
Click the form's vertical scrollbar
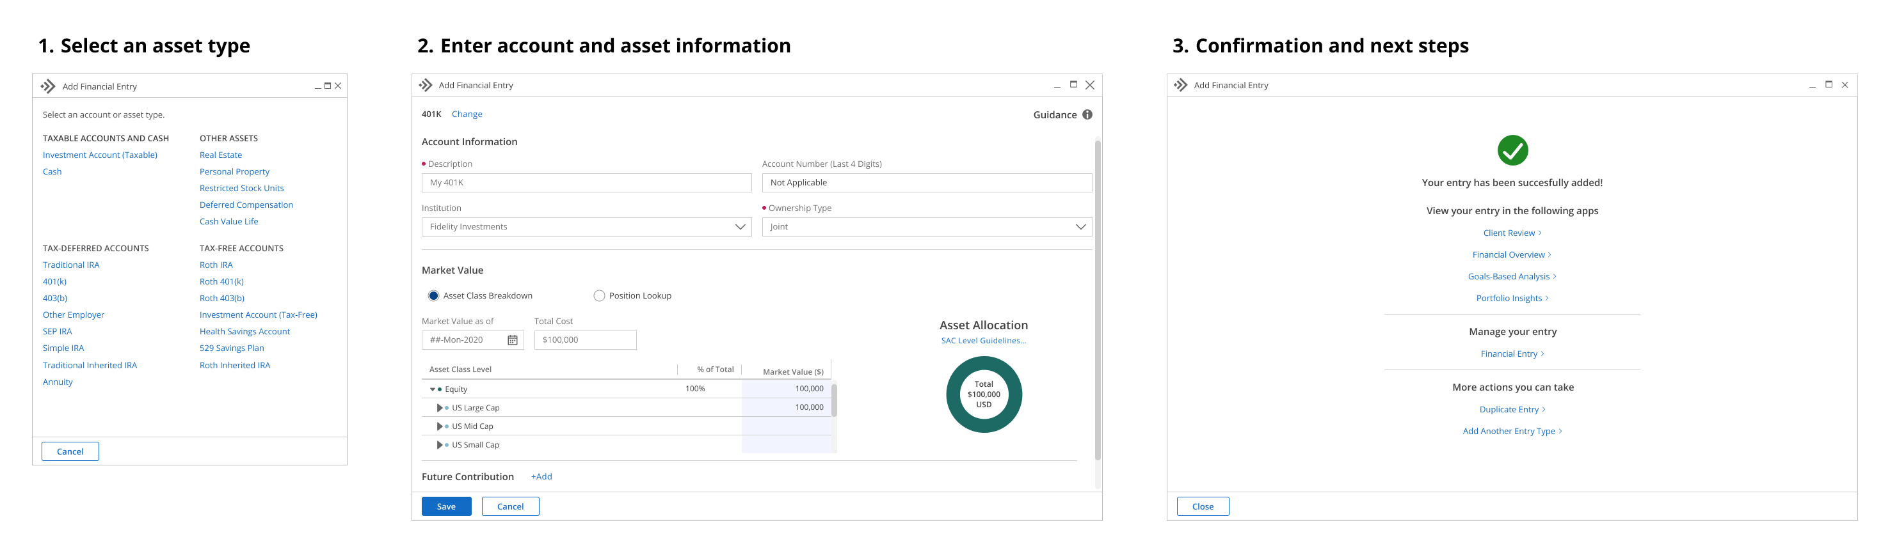pos(1098,300)
